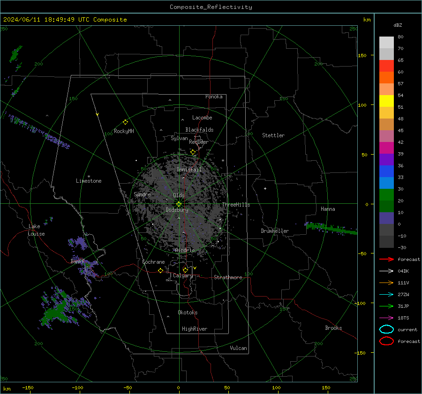Click the yellow diamond marker near Cochrane
Viewport: 422px width, 394px height.
pos(161,270)
